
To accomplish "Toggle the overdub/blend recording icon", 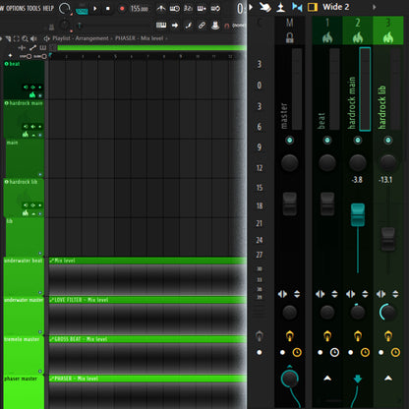I will pyautogui.click(x=202, y=9).
